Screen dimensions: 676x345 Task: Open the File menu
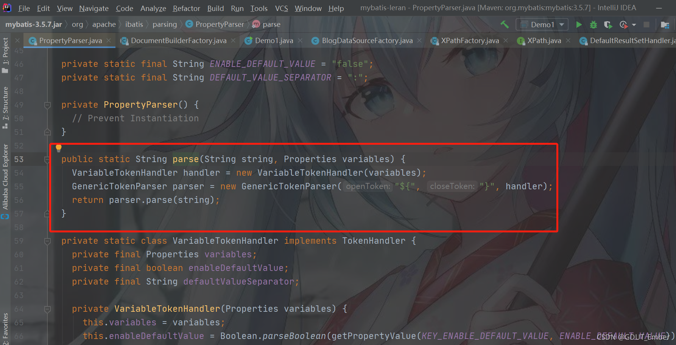pos(24,8)
